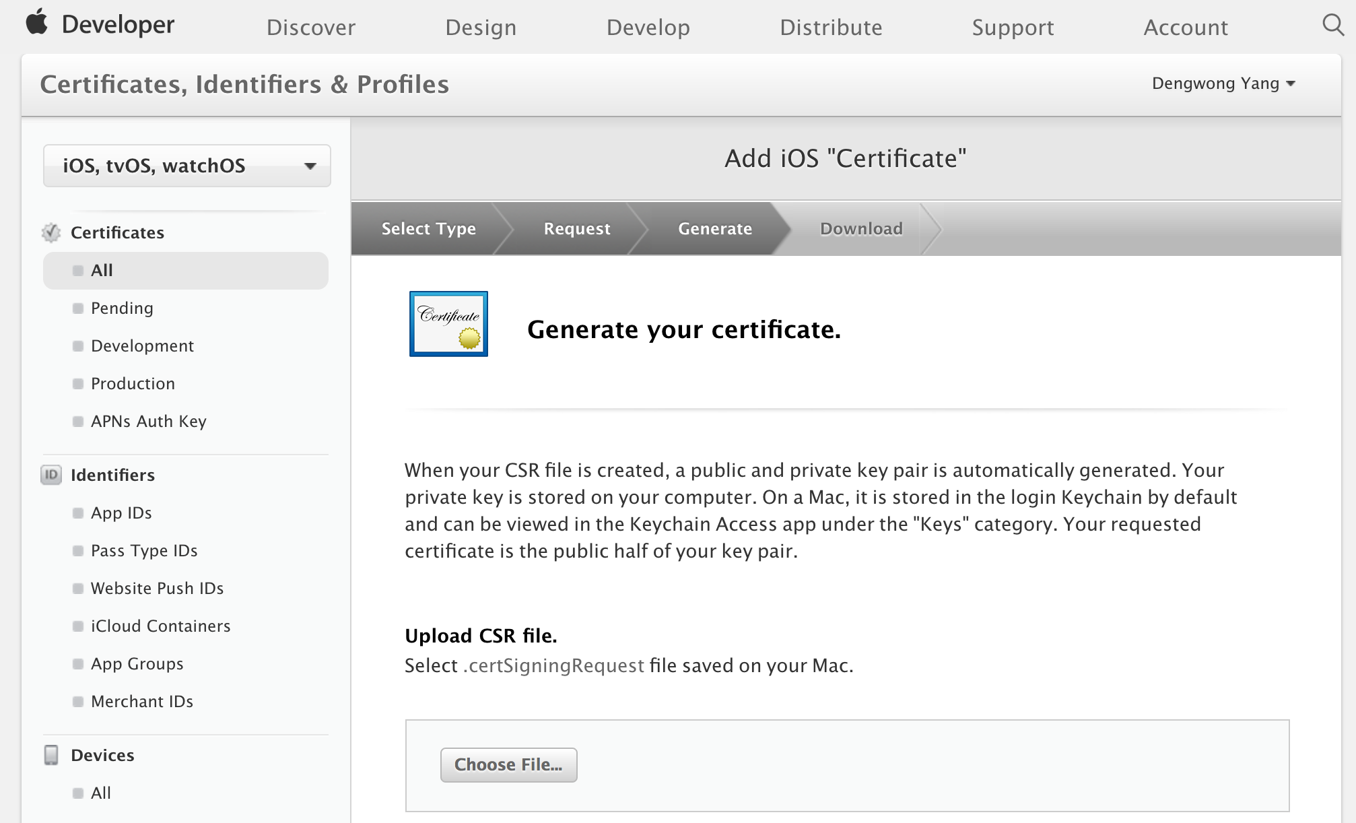Click the certificate image thumbnail
Image resolution: width=1356 pixels, height=823 pixels.
pos(448,324)
